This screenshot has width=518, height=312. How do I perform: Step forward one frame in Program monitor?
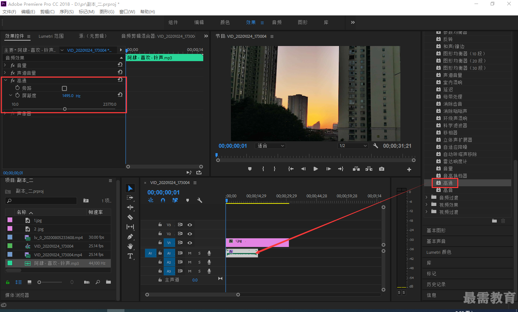point(328,169)
